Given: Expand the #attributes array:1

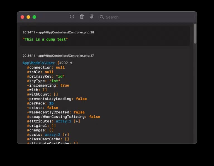Looking at the screenshot, I should pyautogui.click(x=77, y=121).
